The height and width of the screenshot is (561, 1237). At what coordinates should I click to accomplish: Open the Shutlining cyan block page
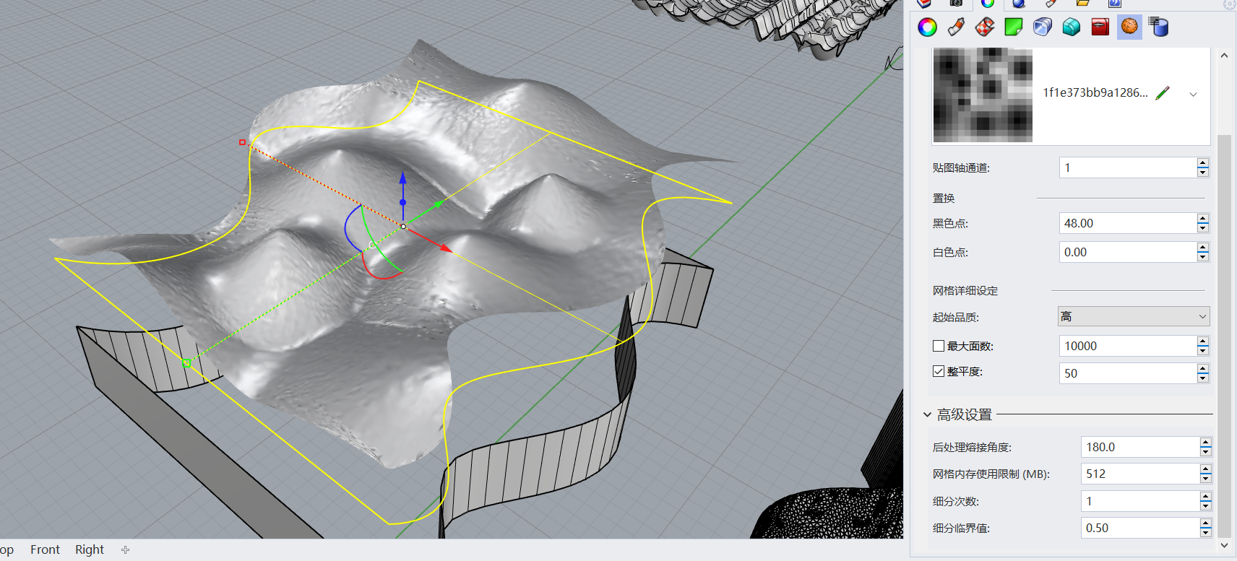pos(1072,27)
